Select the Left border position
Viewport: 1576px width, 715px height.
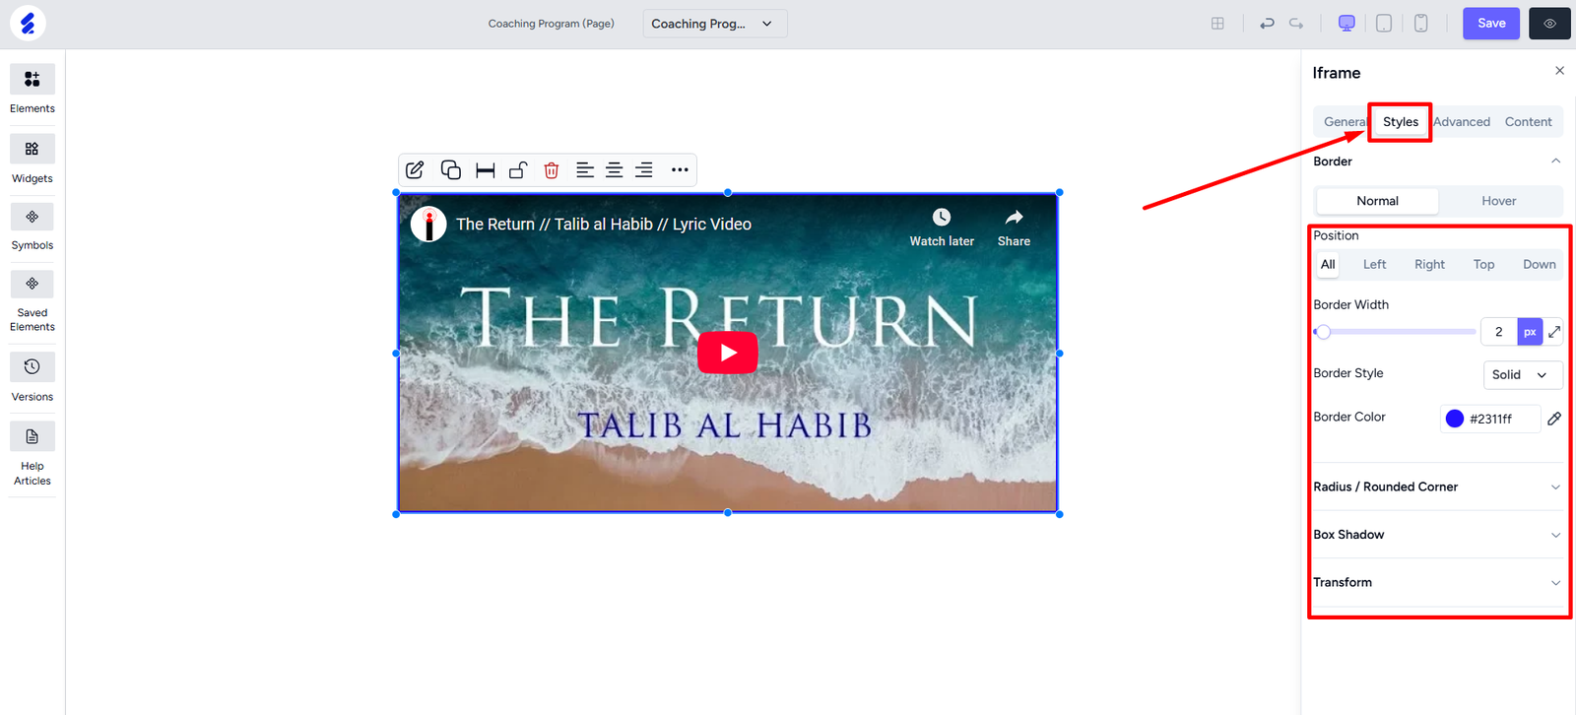(1374, 265)
